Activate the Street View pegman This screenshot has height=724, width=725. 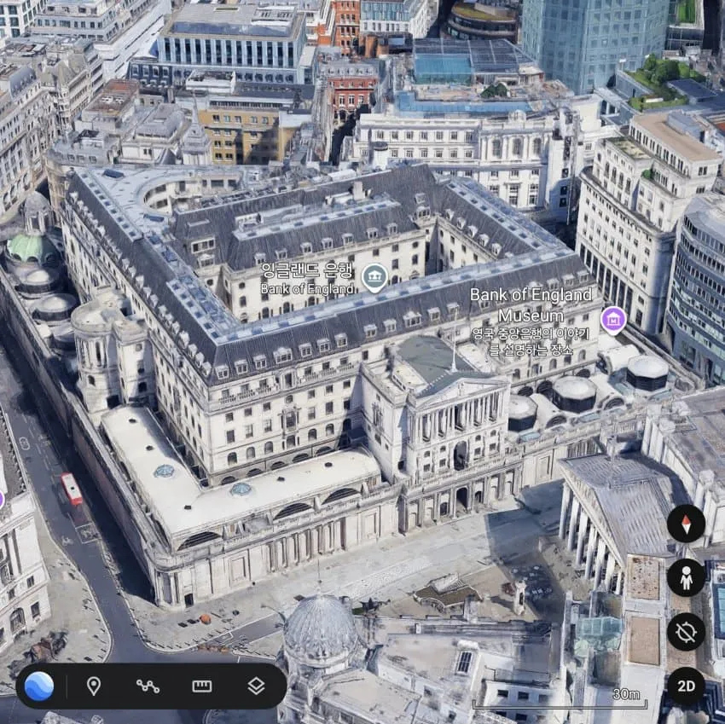coord(686,578)
